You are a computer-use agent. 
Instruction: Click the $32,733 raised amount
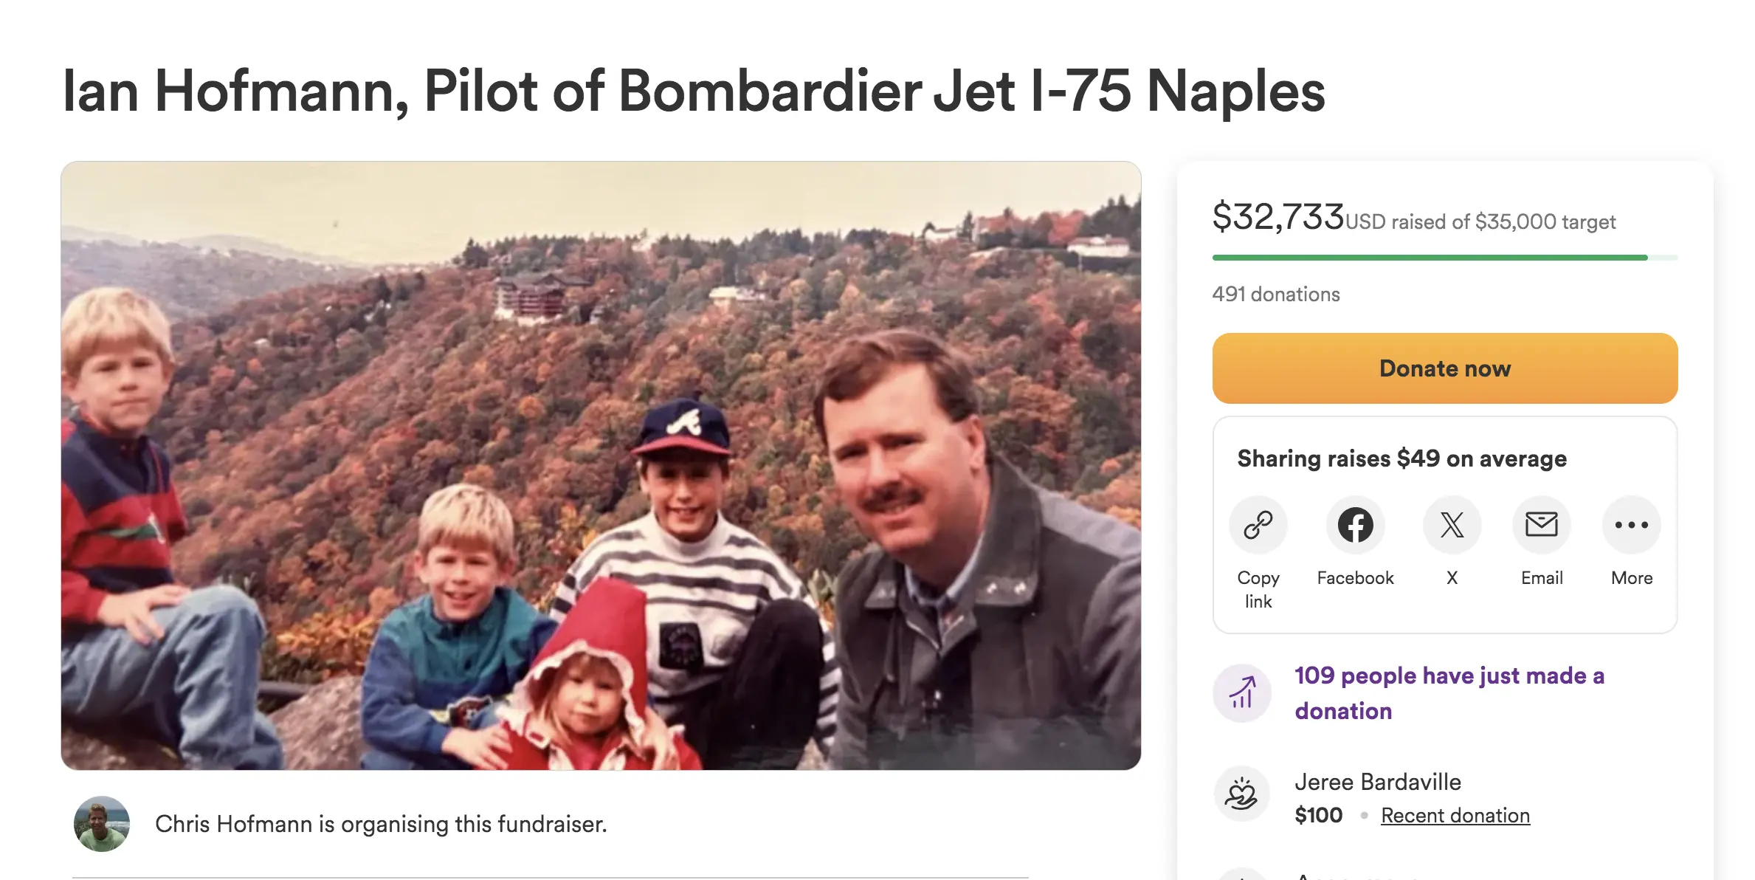click(x=1278, y=217)
